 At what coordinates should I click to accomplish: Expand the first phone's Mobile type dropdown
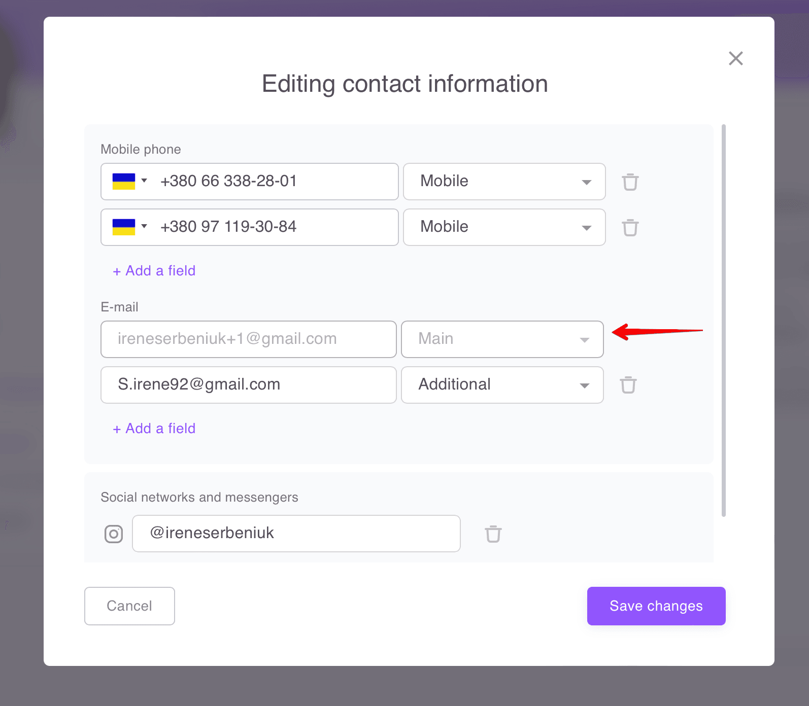[x=504, y=182]
